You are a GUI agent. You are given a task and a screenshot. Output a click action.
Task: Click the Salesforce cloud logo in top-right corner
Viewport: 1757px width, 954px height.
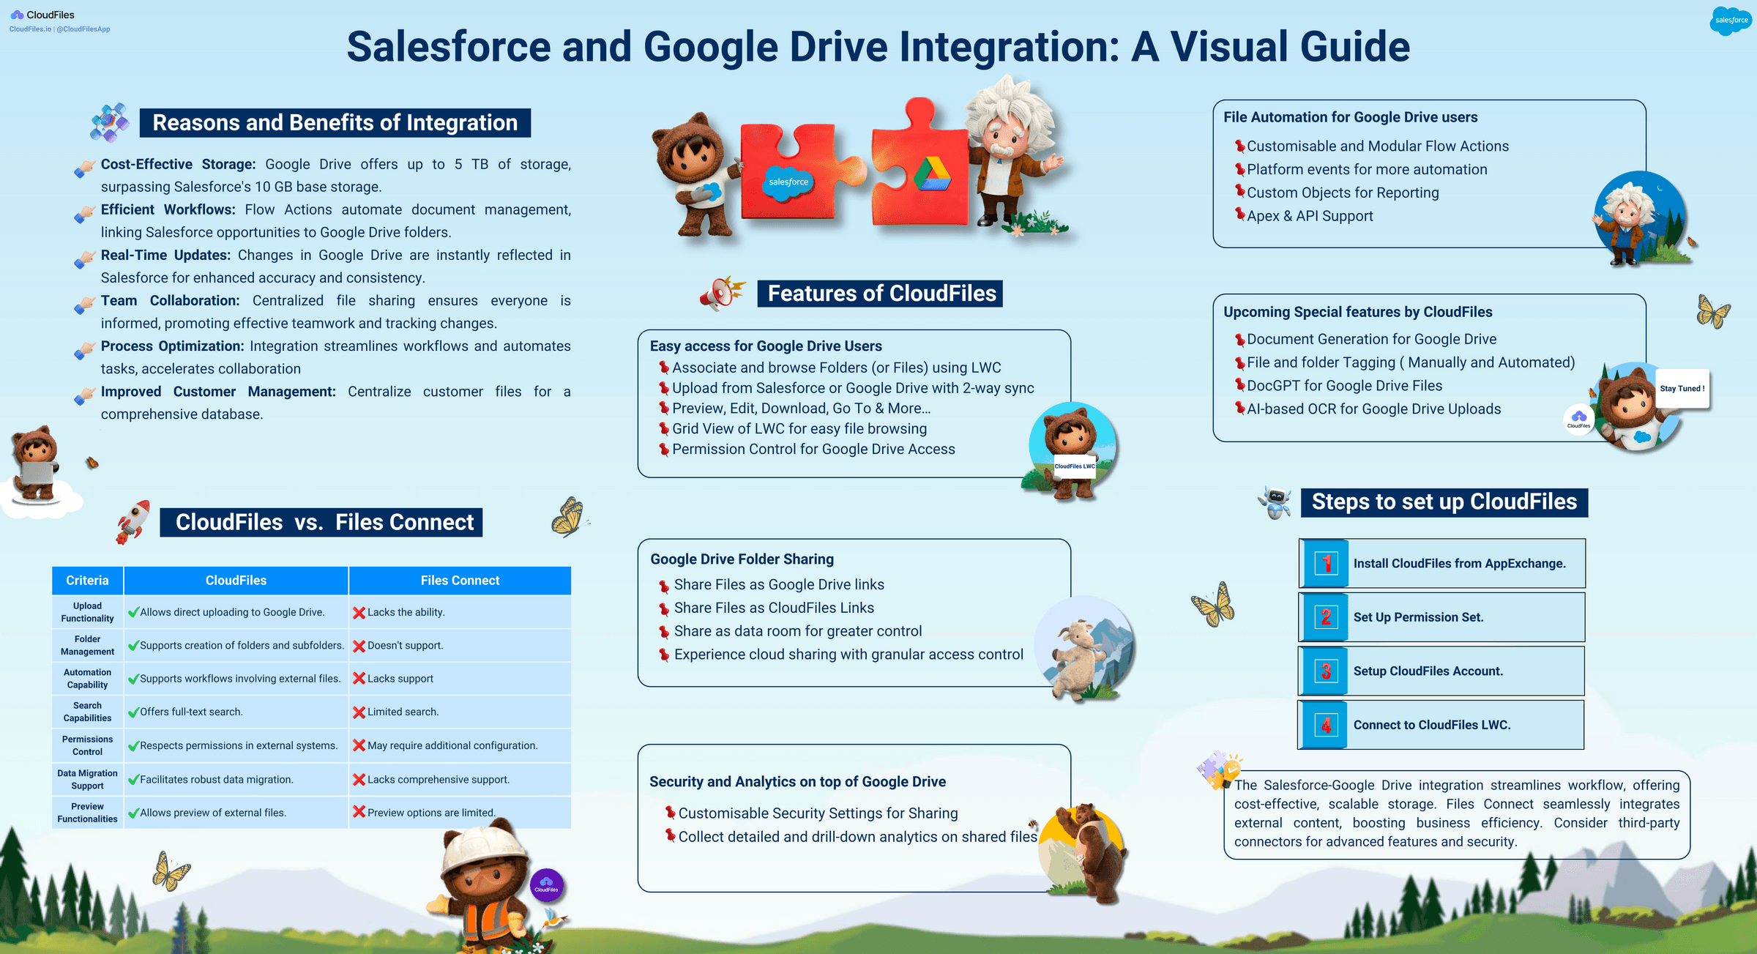click(1730, 21)
